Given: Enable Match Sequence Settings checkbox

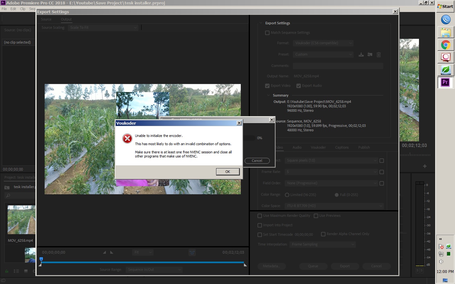Looking at the screenshot, I should tap(267, 33).
